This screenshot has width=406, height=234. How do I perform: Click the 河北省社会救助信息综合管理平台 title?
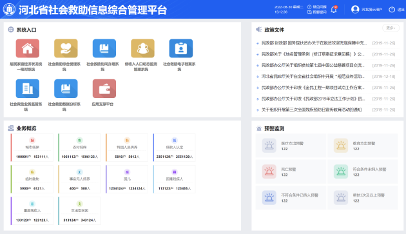[x=93, y=10]
